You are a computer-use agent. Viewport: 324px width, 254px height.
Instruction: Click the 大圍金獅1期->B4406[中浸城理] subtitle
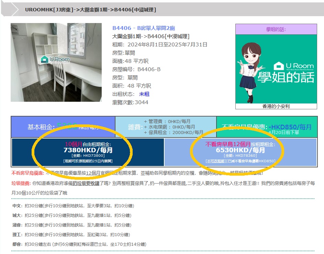point(151,36)
